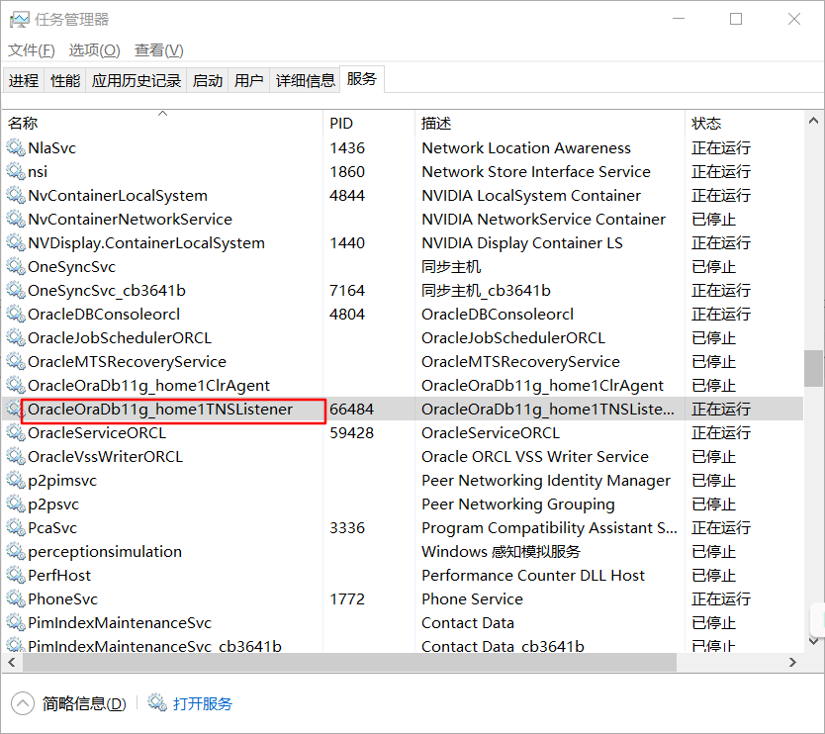Click PcaSvc's service gear icon
This screenshot has width=825, height=734.
tap(16, 527)
